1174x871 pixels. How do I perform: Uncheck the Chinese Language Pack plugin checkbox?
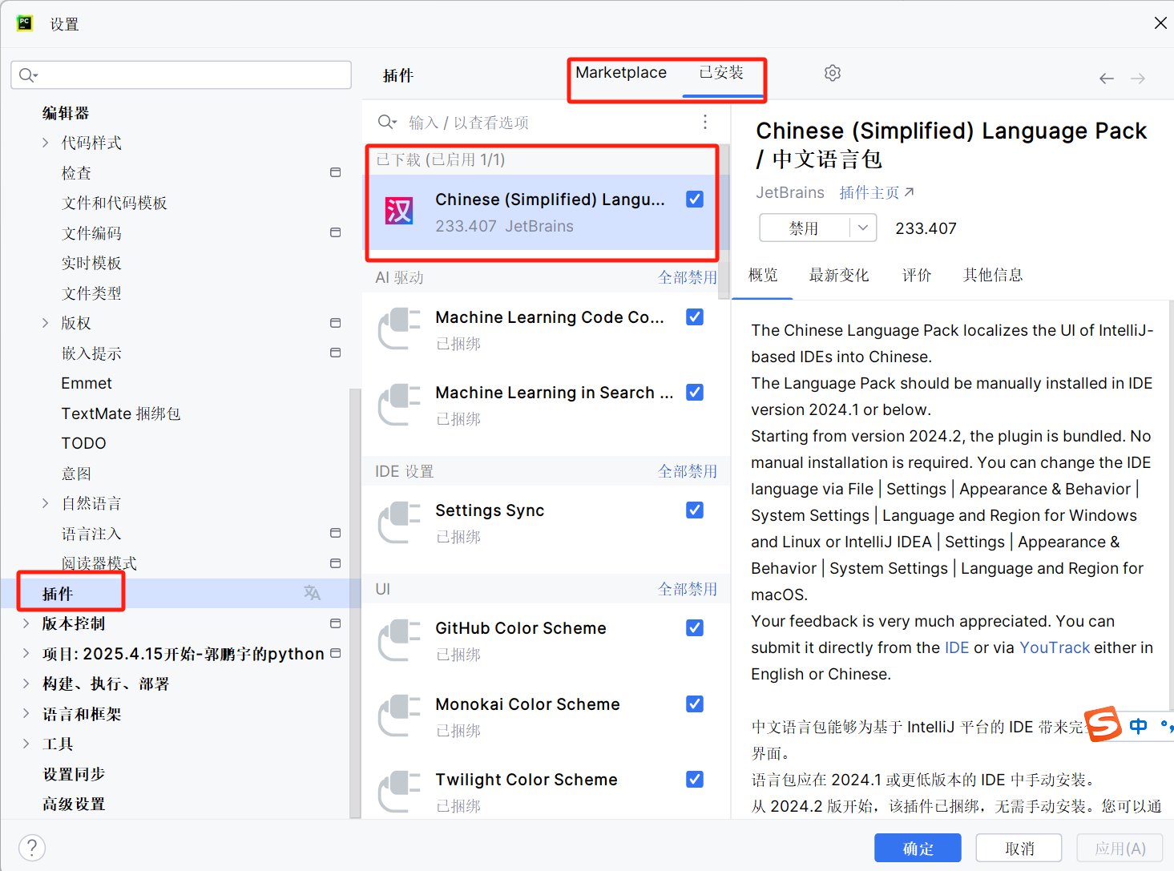(695, 200)
